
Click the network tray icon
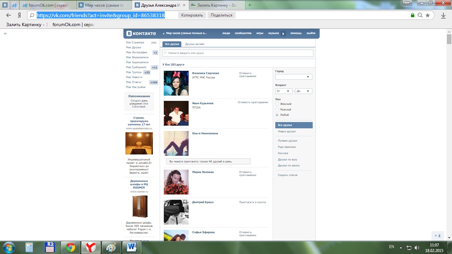409,247
